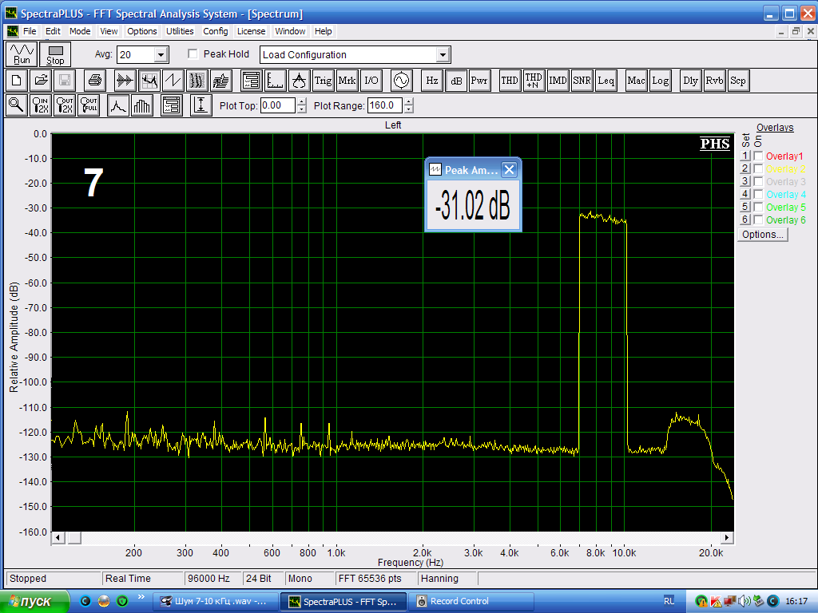
Task: Open a file with the folder icon
Action: 41,81
